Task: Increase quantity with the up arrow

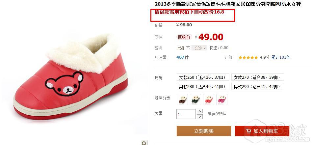Action: click(x=200, y=111)
